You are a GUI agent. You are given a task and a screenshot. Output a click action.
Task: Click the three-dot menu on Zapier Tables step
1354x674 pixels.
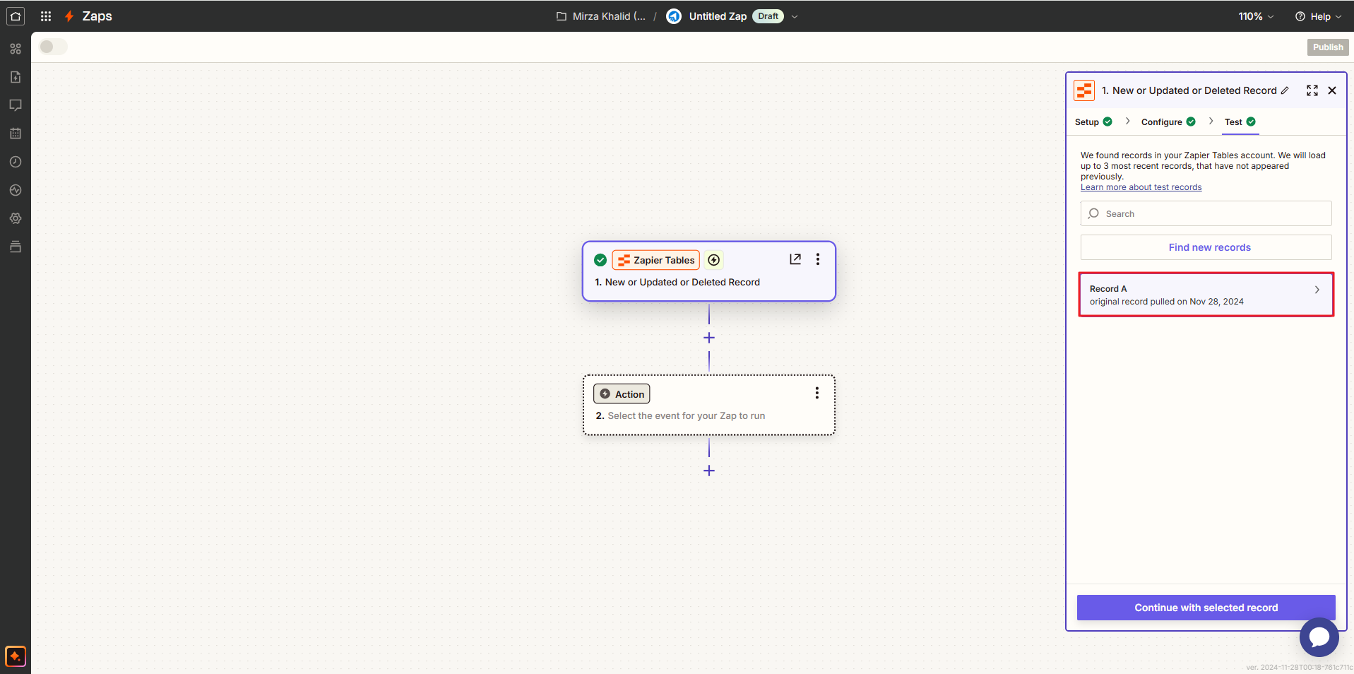(818, 259)
